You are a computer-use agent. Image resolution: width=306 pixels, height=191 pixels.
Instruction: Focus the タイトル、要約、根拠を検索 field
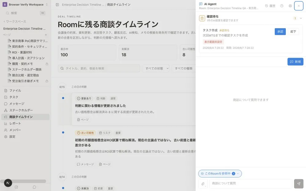[x=99, y=68]
